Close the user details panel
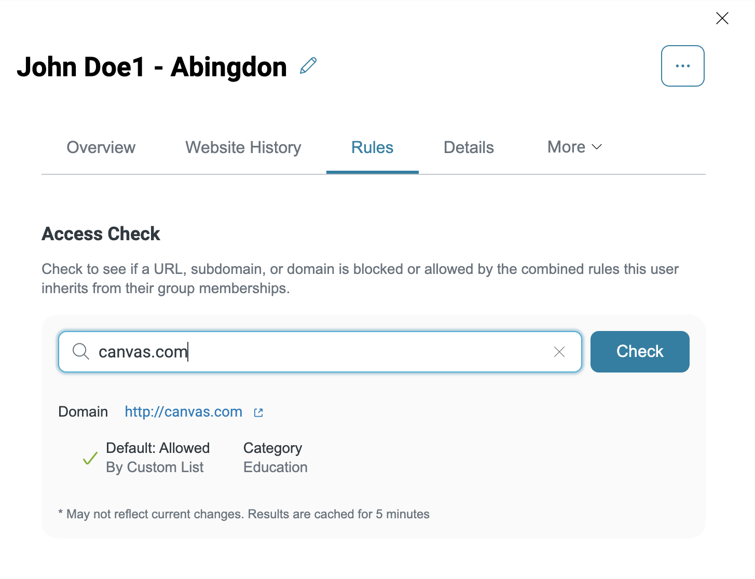 [722, 19]
